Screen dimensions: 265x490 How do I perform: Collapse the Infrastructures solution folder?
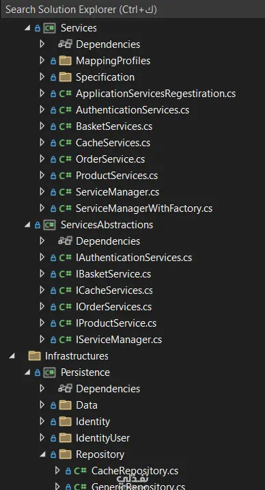point(12,355)
